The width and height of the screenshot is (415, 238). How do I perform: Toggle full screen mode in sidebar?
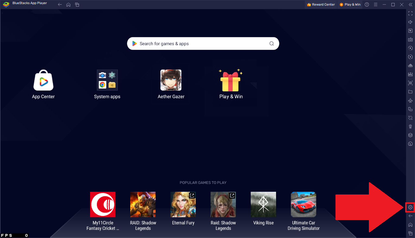[410, 13]
